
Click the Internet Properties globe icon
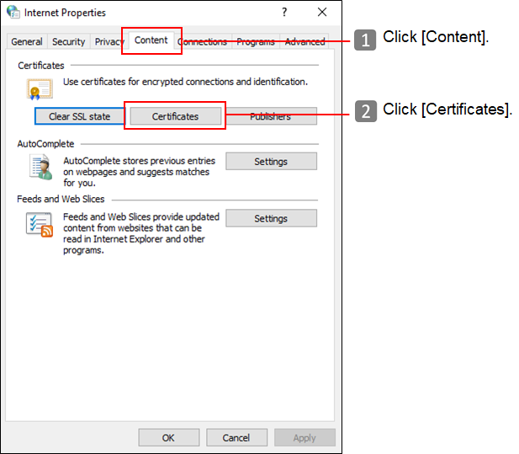tap(13, 12)
